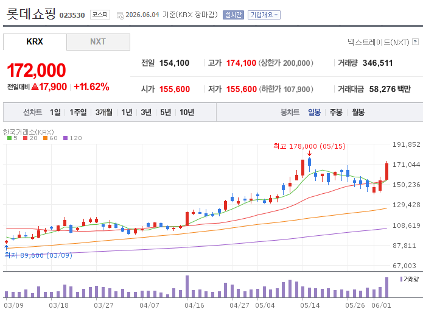This screenshot has width=423, height=312.
Task: Click the 실시간 real-time button
Action: 233,15
